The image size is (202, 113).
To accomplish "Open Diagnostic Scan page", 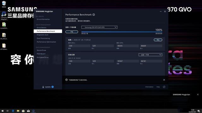I will (43, 35).
